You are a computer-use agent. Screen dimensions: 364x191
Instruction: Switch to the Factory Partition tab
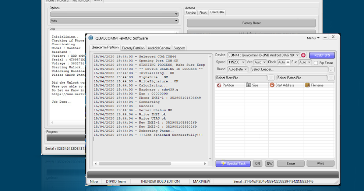point(133,48)
